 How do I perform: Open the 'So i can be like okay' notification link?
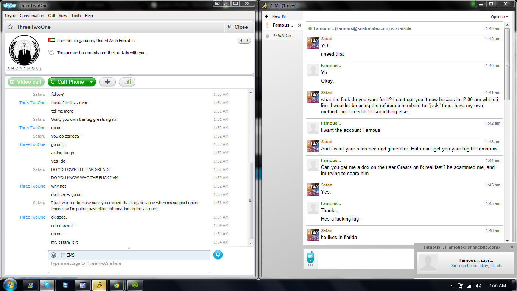click(x=477, y=266)
